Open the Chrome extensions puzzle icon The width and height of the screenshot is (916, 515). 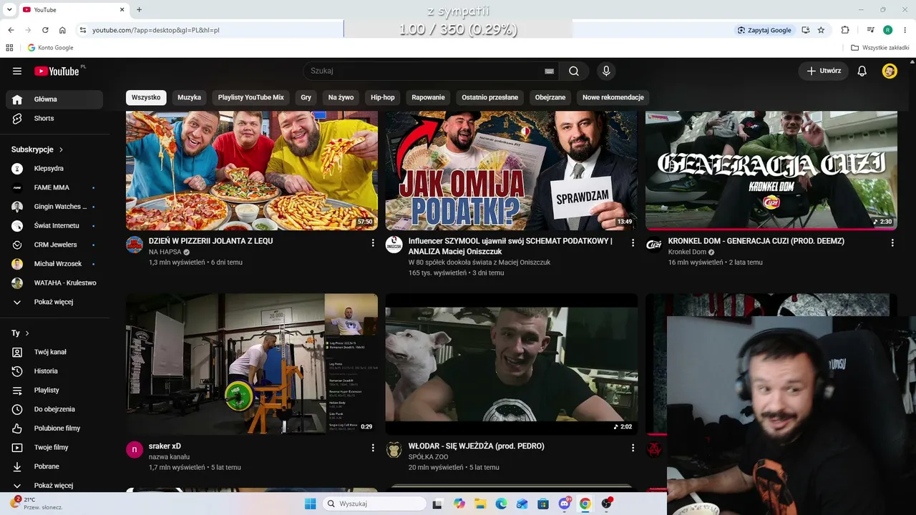pos(845,30)
